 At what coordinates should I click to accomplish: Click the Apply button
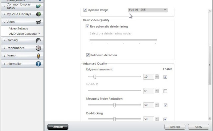198,127
